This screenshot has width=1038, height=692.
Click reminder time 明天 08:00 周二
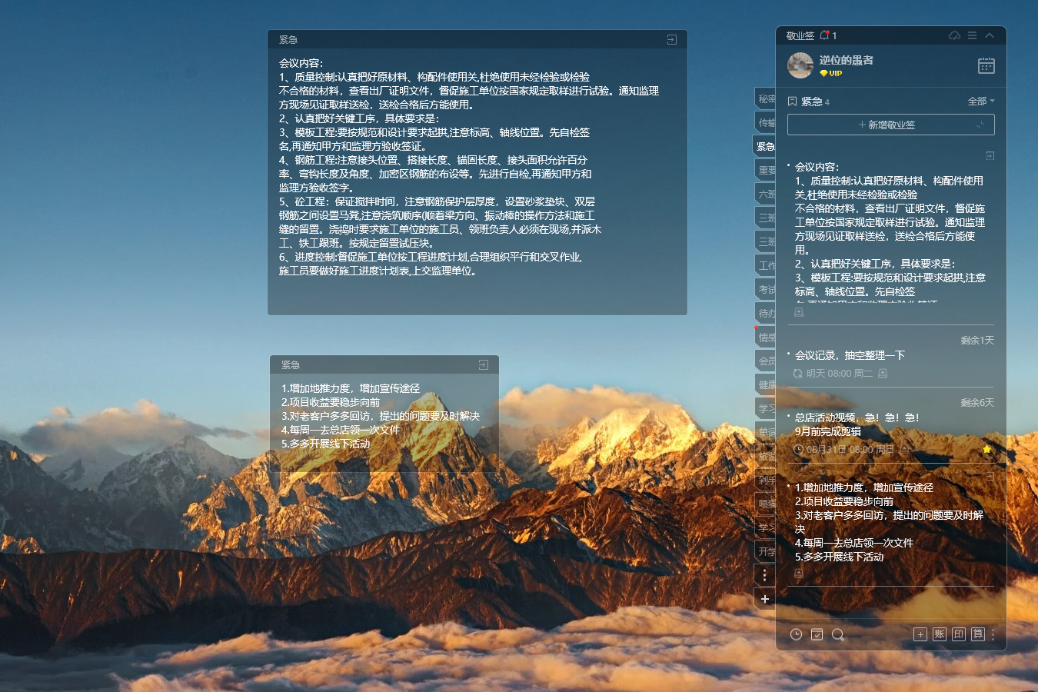pos(839,374)
